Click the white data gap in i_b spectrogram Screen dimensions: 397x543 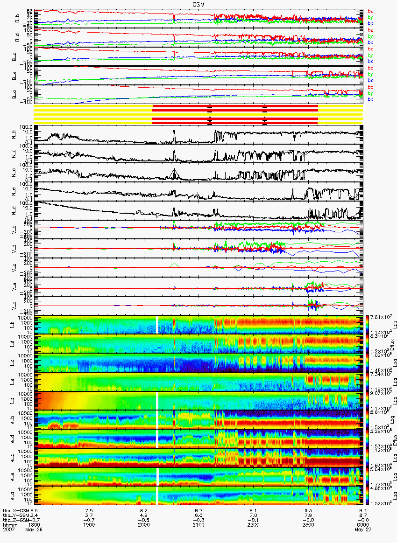(x=157, y=325)
